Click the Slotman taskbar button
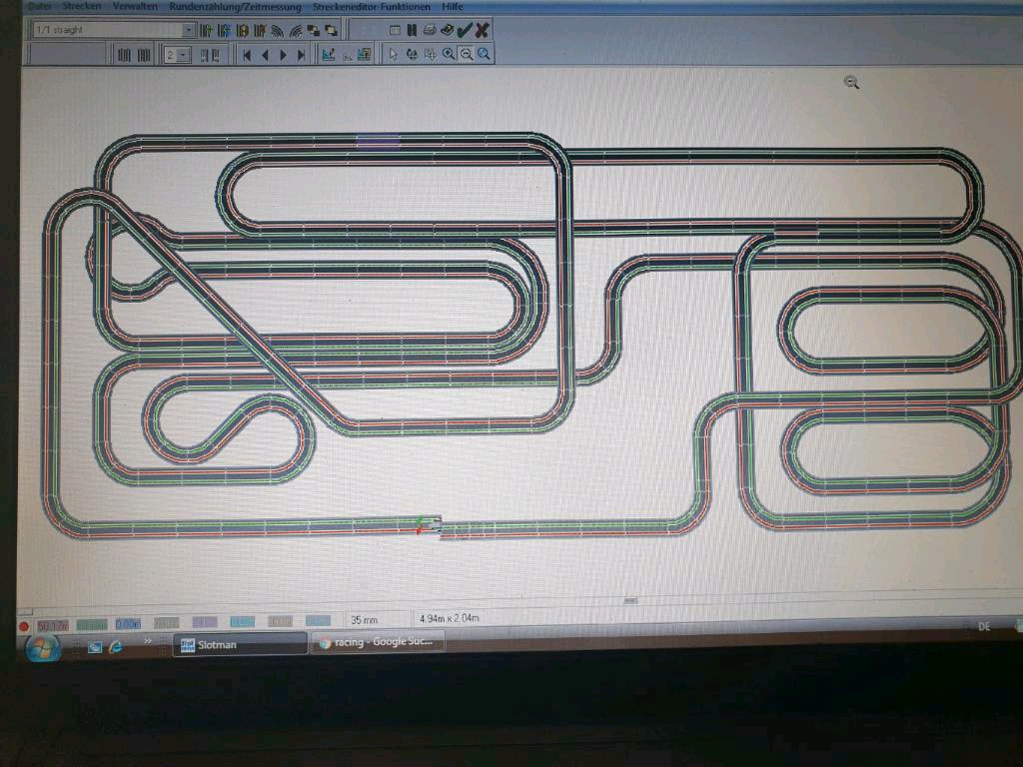The width and height of the screenshot is (1023, 767). (239, 645)
